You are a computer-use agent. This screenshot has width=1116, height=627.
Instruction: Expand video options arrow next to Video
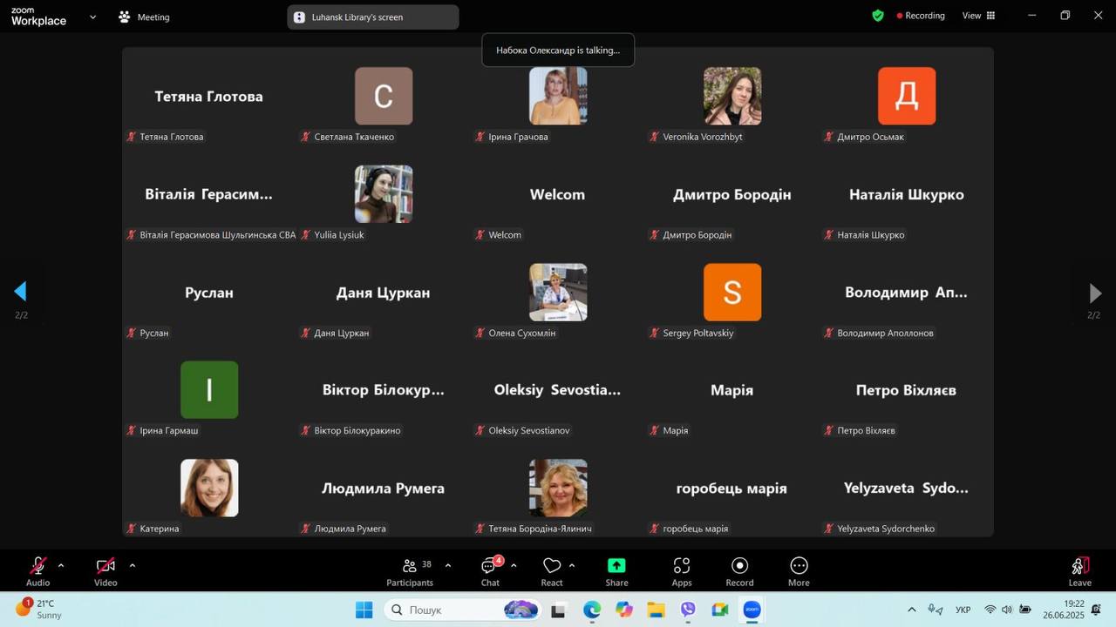click(133, 565)
